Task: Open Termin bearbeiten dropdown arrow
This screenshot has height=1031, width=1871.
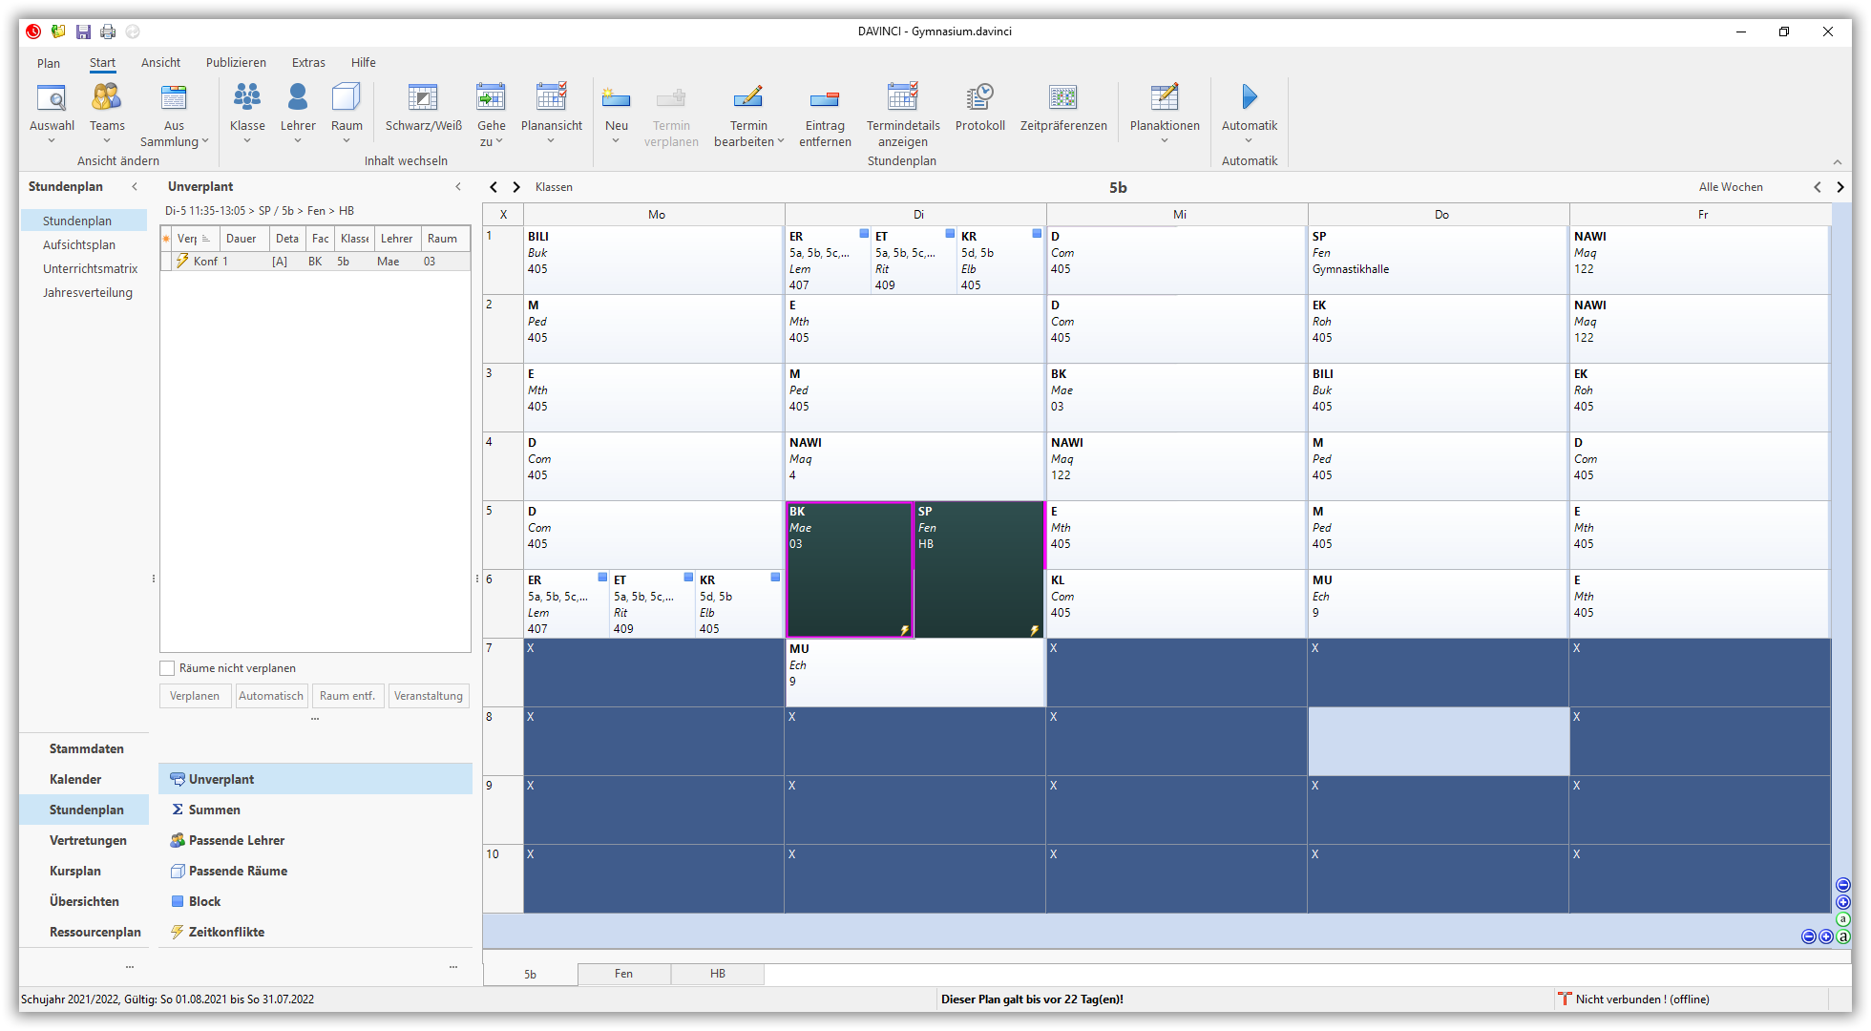Action: (780, 141)
